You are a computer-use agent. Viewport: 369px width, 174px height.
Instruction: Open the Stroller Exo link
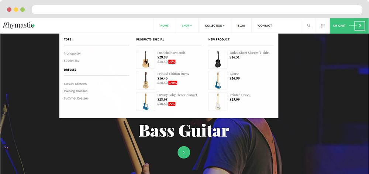[72, 61]
